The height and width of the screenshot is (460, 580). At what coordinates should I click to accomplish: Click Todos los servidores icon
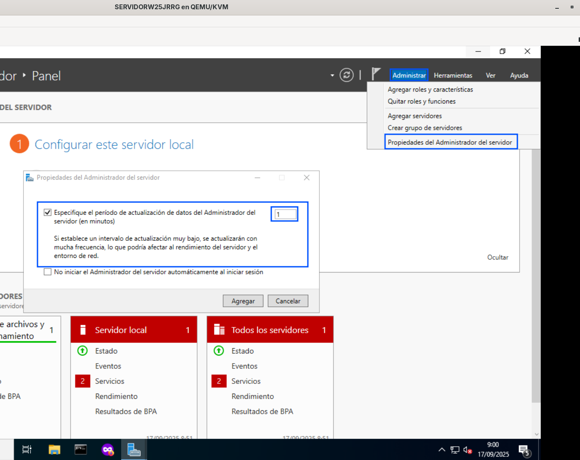219,330
